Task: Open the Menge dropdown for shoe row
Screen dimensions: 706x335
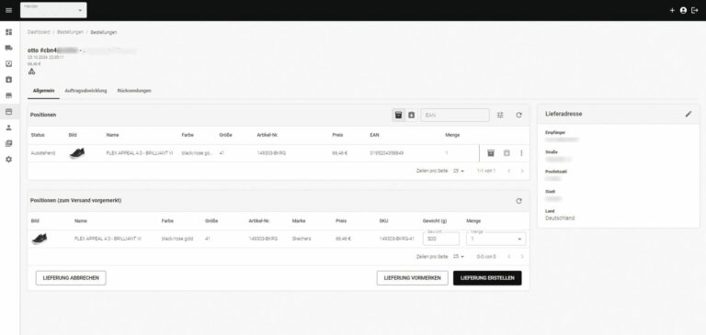Action: pos(495,239)
